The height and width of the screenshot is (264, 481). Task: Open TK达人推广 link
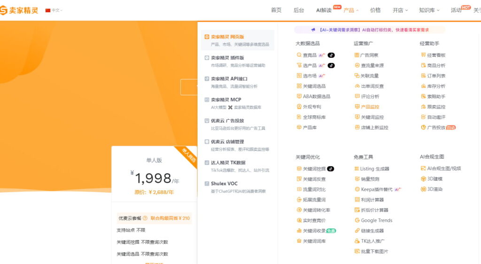372,241
